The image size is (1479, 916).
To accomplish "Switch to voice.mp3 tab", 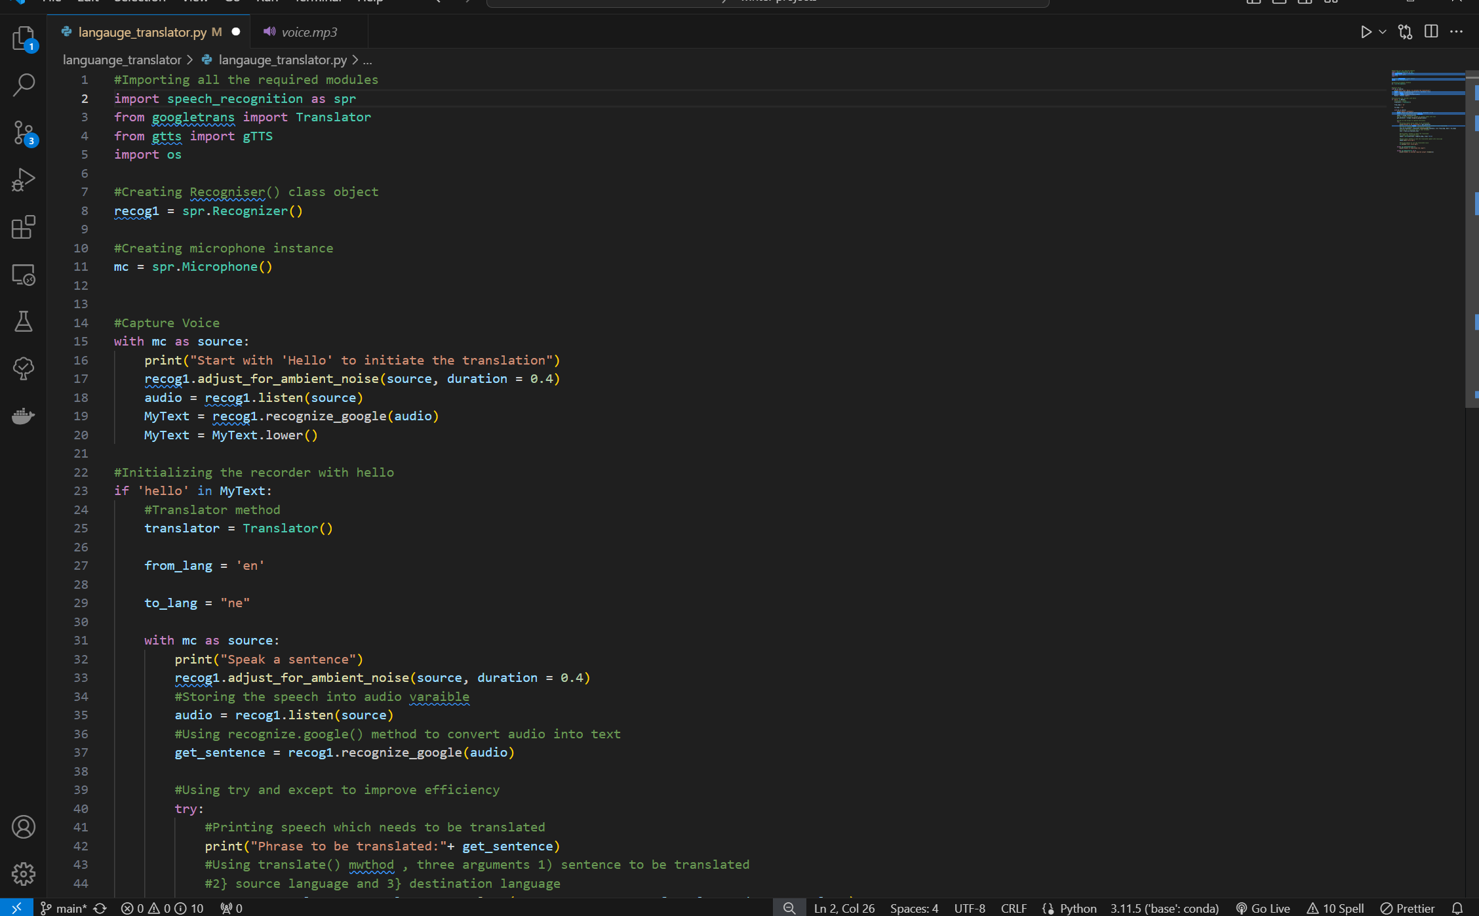I will (309, 32).
